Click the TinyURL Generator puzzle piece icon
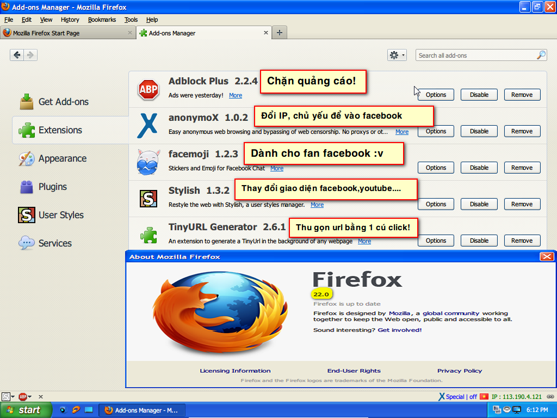The image size is (557, 418). point(149,235)
